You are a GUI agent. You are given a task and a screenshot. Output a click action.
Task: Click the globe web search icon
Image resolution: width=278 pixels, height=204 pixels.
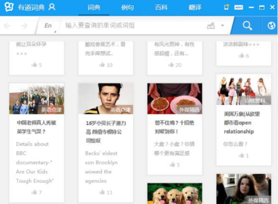coord(271,26)
